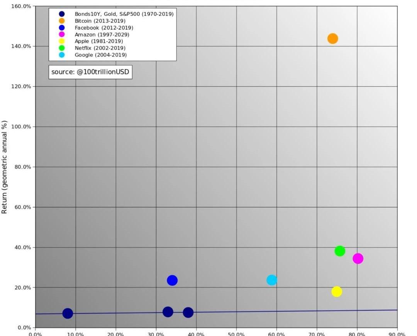The height and width of the screenshot is (336, 417).
Task: Click the 'source: @100trillionUSD' box
Action: pos(90,72)
